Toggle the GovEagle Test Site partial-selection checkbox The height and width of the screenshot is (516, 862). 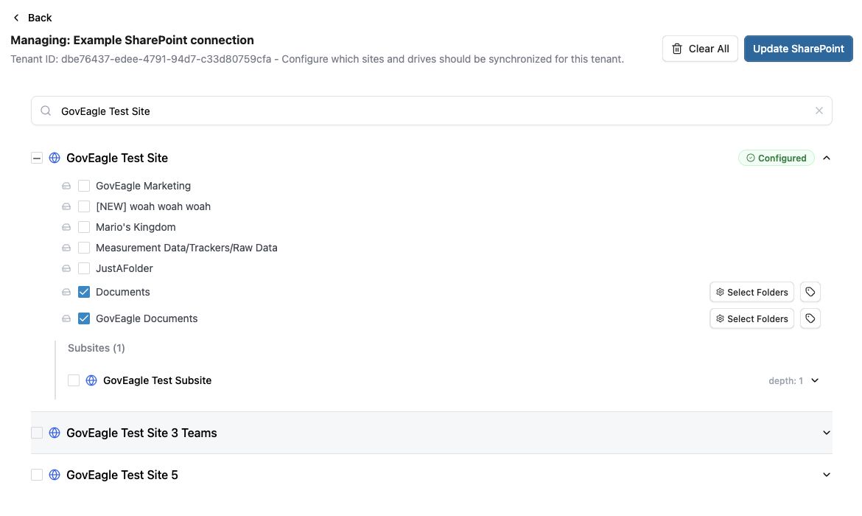[37, 158]
